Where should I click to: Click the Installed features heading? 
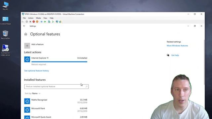(35, 80)
